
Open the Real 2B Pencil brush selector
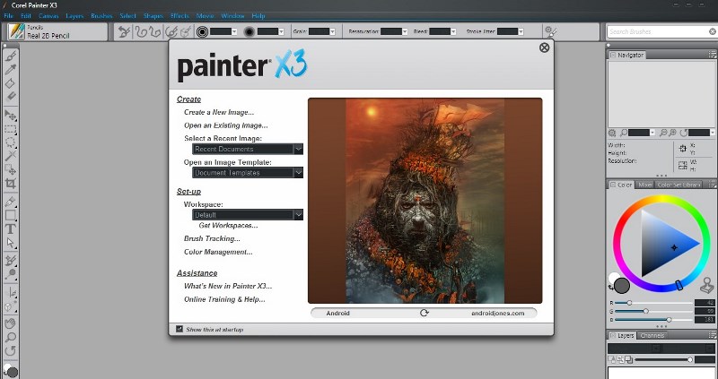click(x=57, y=31)
